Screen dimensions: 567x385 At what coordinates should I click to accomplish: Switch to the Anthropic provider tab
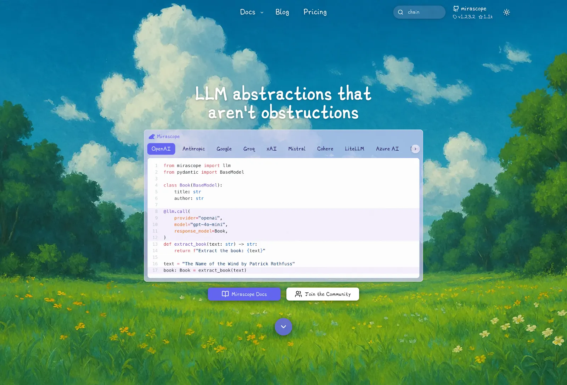click(194, 149)
